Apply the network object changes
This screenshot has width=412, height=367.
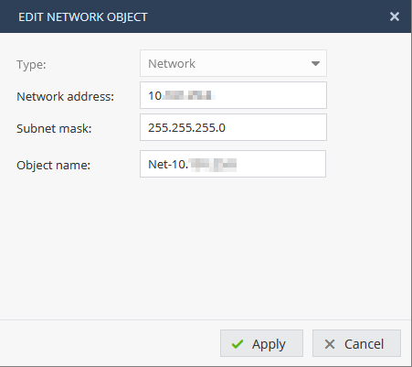pos(261,343)
